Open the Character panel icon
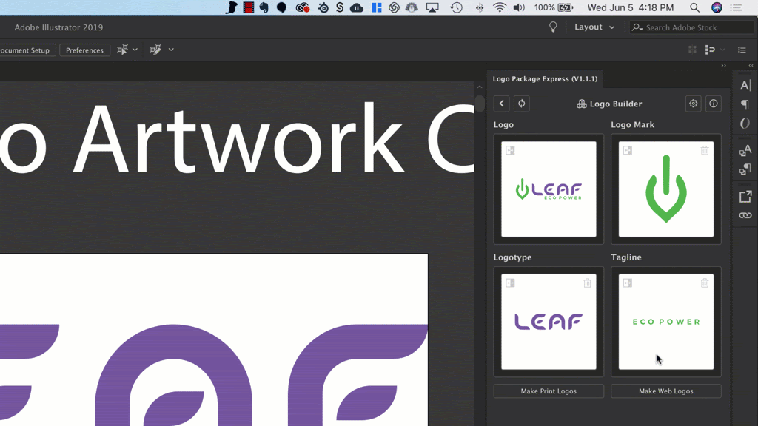Image resolution: width=758 pixels, height=426 pixels. (x=745, y=85)
